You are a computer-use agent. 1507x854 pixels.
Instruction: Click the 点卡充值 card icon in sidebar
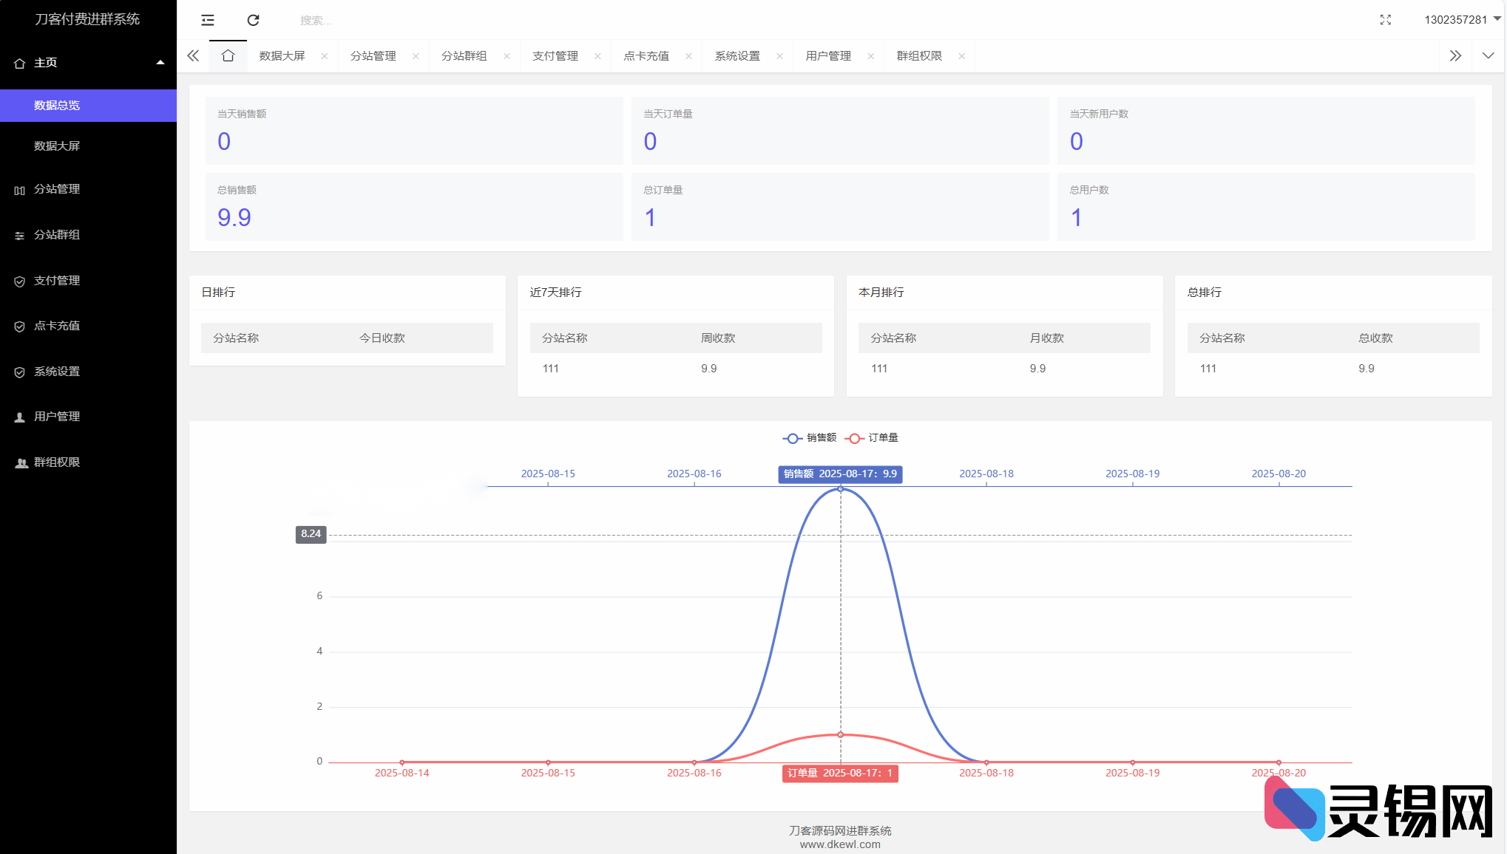tap(19, 326)
